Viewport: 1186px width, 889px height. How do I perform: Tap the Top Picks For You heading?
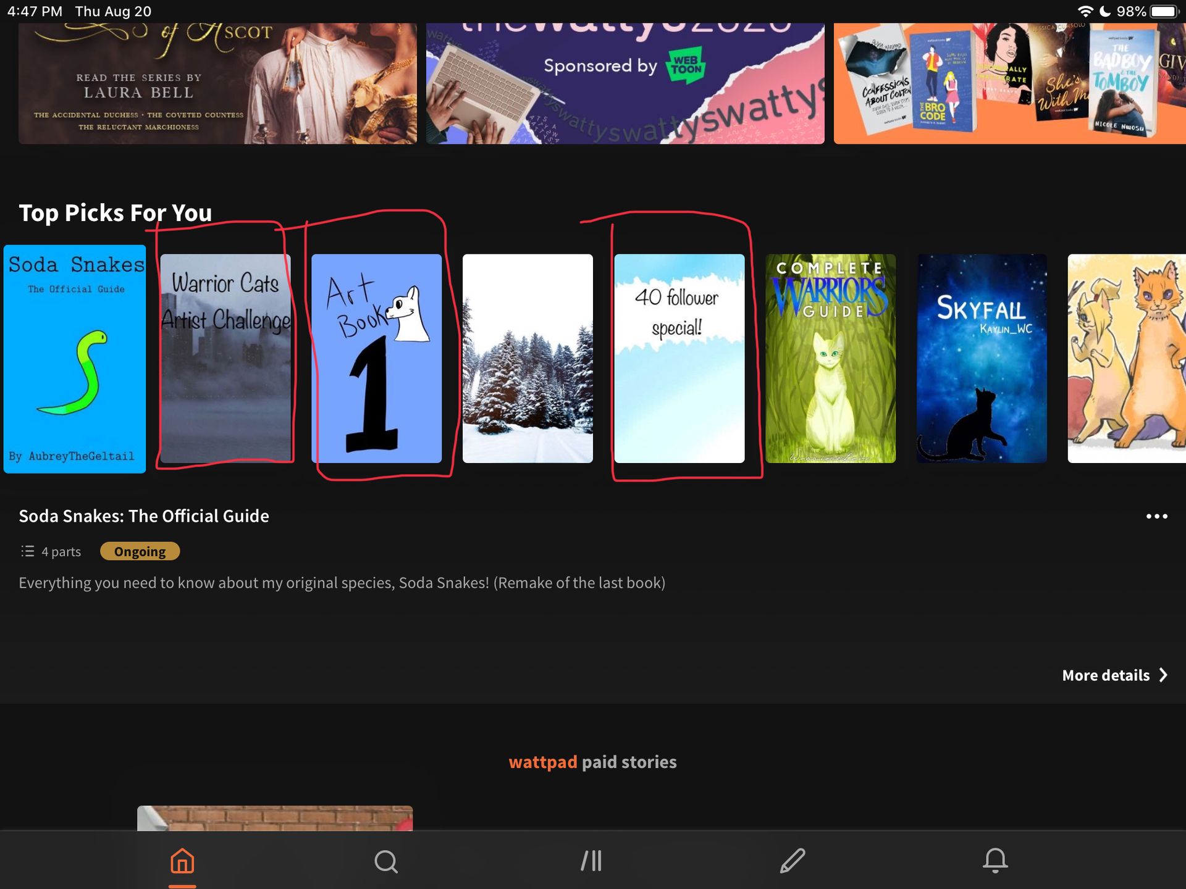(116, 213)
